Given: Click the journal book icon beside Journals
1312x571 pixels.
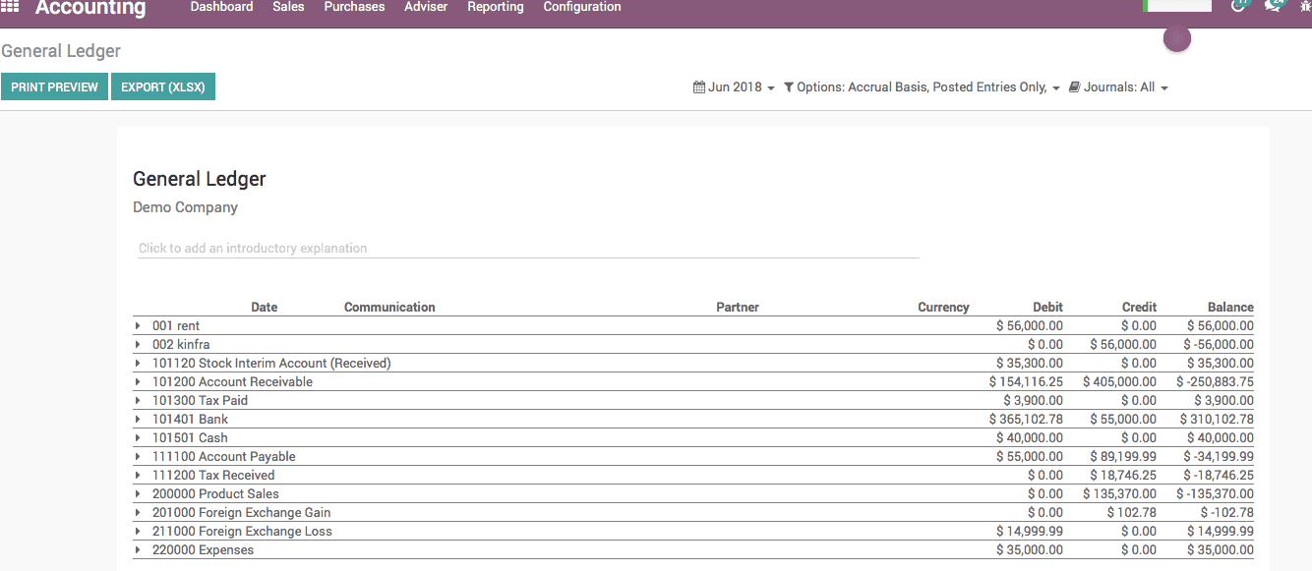Looking at the screenshot, I should [x=1073, y=86].
